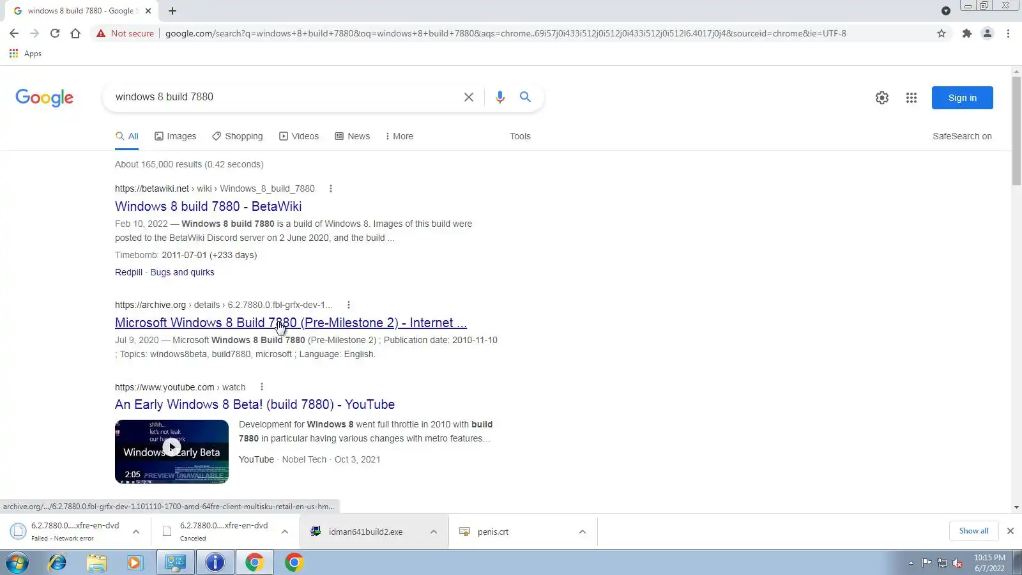Click into the Google search box
Image resolution: width=1022 pixels, height=575 pixels.
click(x=284, y=97)
